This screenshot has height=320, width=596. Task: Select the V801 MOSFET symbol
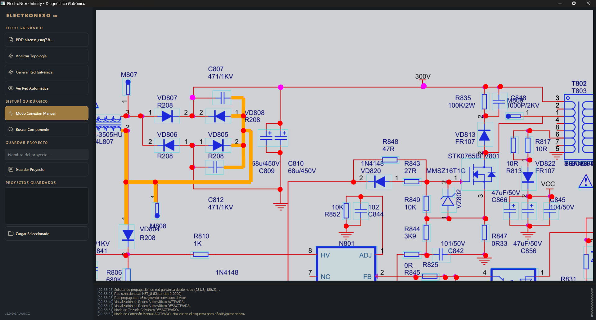(480, 174)
